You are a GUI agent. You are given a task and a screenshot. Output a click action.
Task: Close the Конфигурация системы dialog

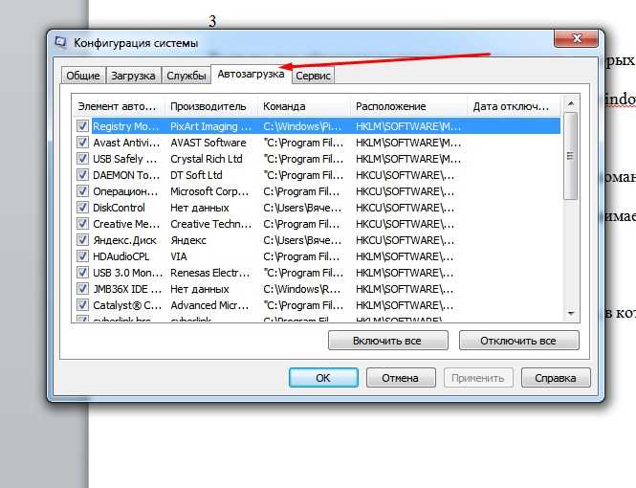click(x=576, y=38)
